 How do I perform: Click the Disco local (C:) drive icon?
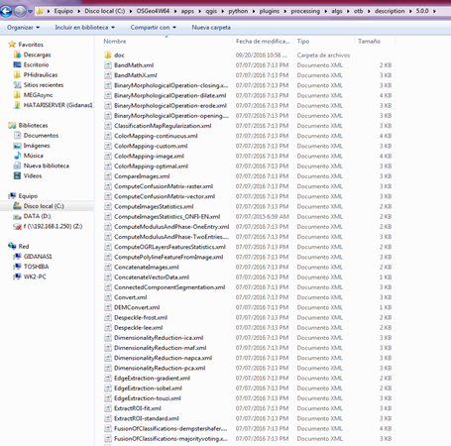(x=17, y=206)
